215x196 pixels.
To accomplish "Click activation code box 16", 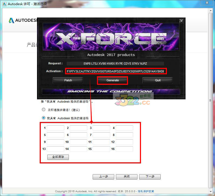I will pyautogui.click(x=124, y=149).
